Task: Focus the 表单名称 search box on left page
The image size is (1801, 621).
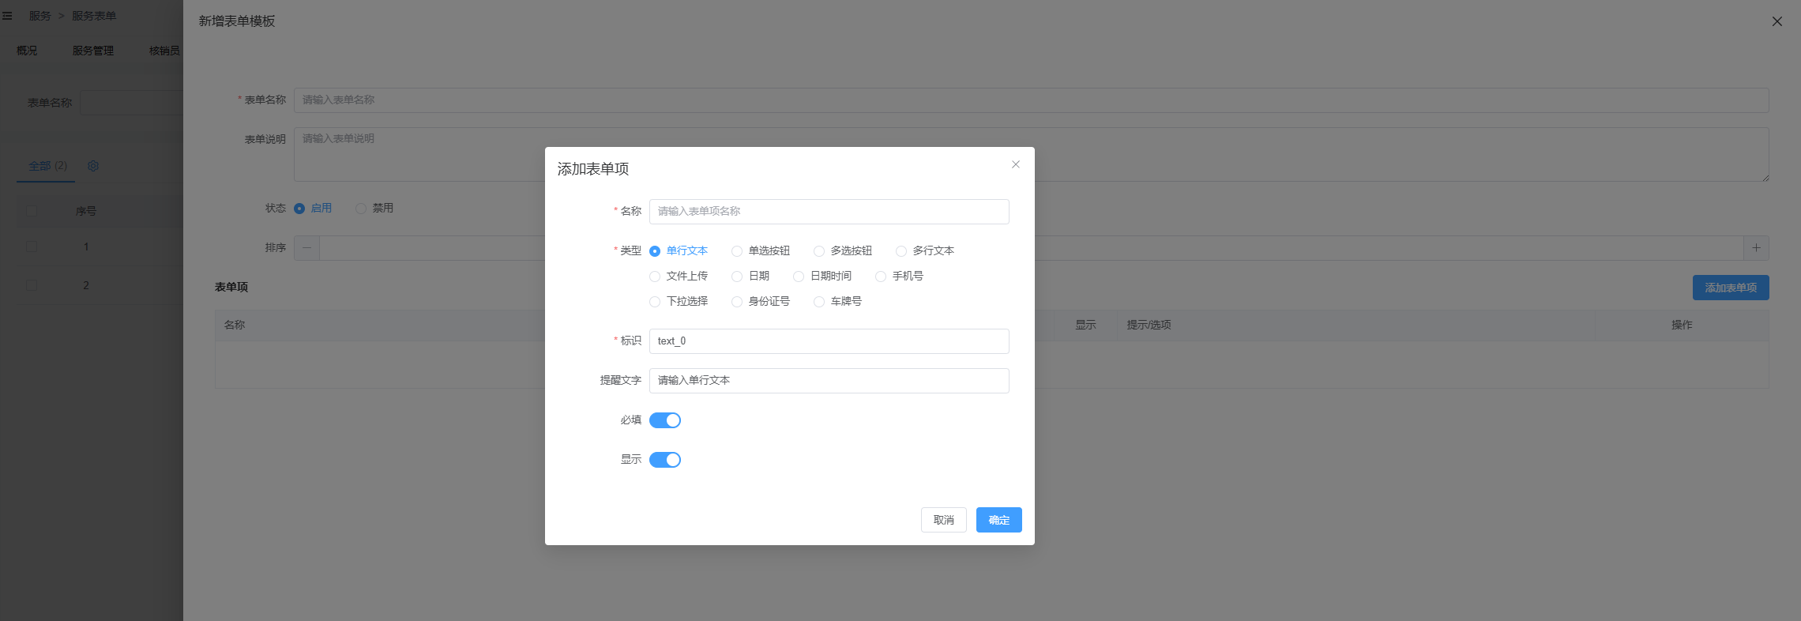Action: coord(131,103)
